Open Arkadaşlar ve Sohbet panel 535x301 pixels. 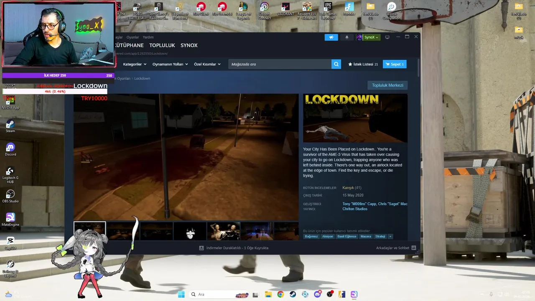tap(396, 248)
